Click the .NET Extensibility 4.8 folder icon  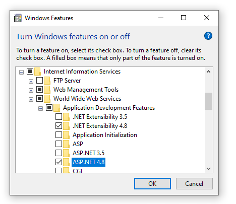tap(67, 126)
